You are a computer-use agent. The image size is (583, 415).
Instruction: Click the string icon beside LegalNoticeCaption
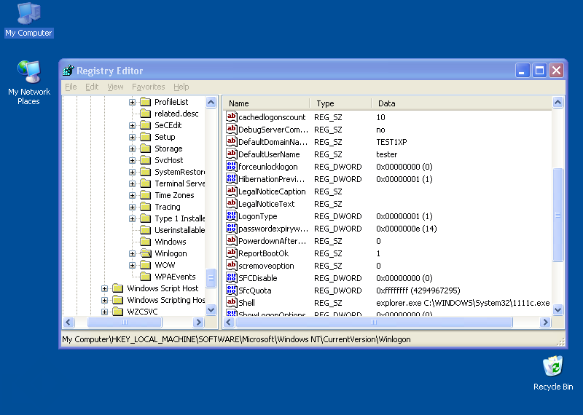(231, 191)
